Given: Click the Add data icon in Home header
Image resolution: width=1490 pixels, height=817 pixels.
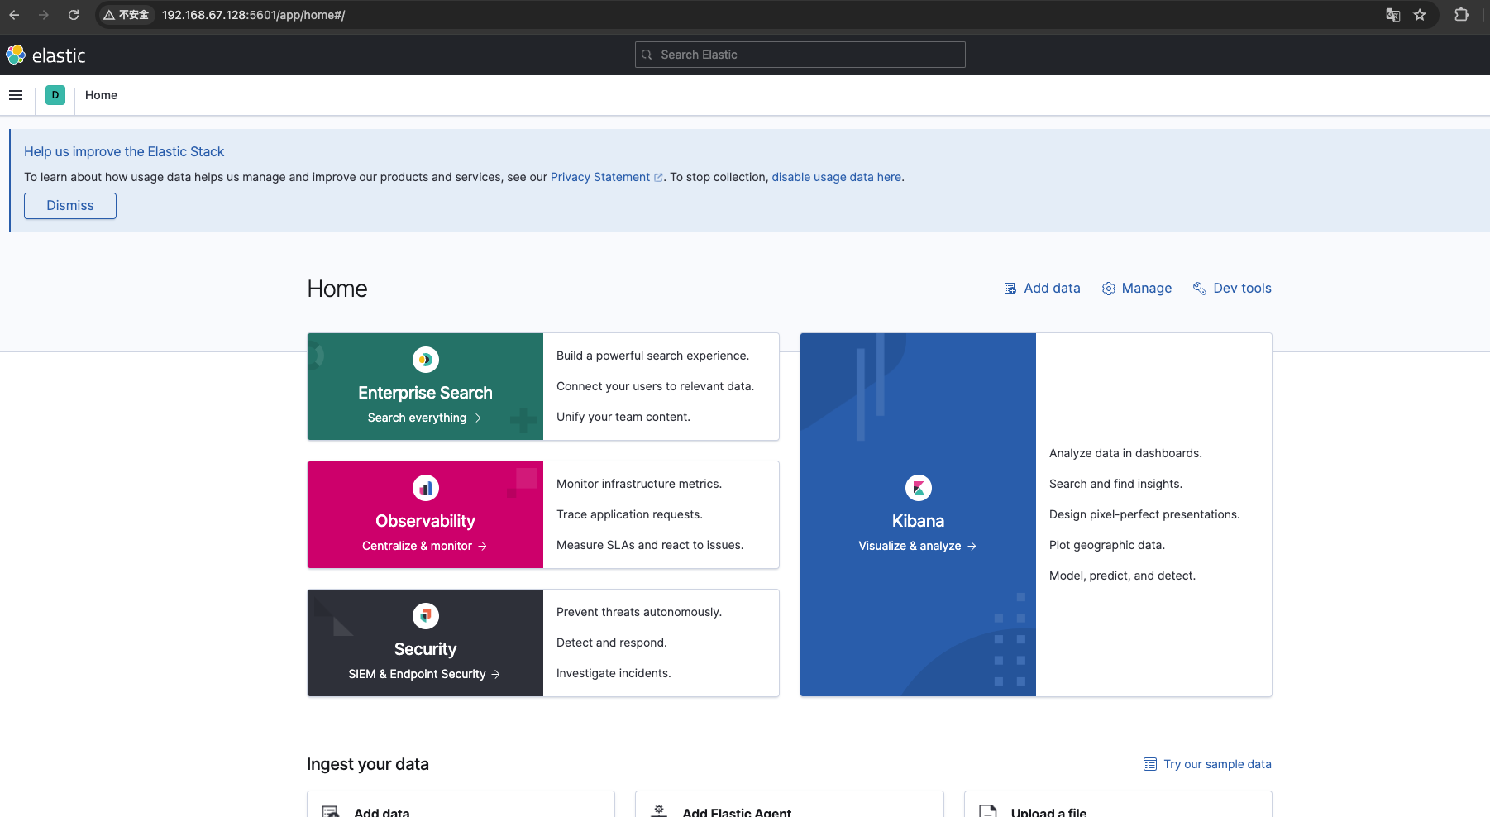Looking at the screenshot, I should pos(1010,289).
